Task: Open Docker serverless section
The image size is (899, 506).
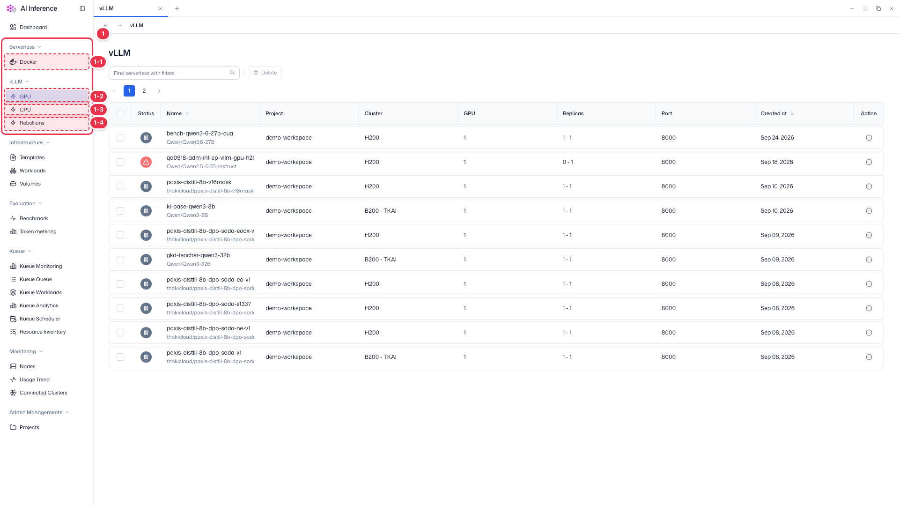Action: click(46, 62)
